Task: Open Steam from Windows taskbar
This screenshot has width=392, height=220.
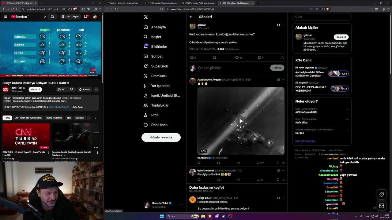Action: click(x=224, y=216)
